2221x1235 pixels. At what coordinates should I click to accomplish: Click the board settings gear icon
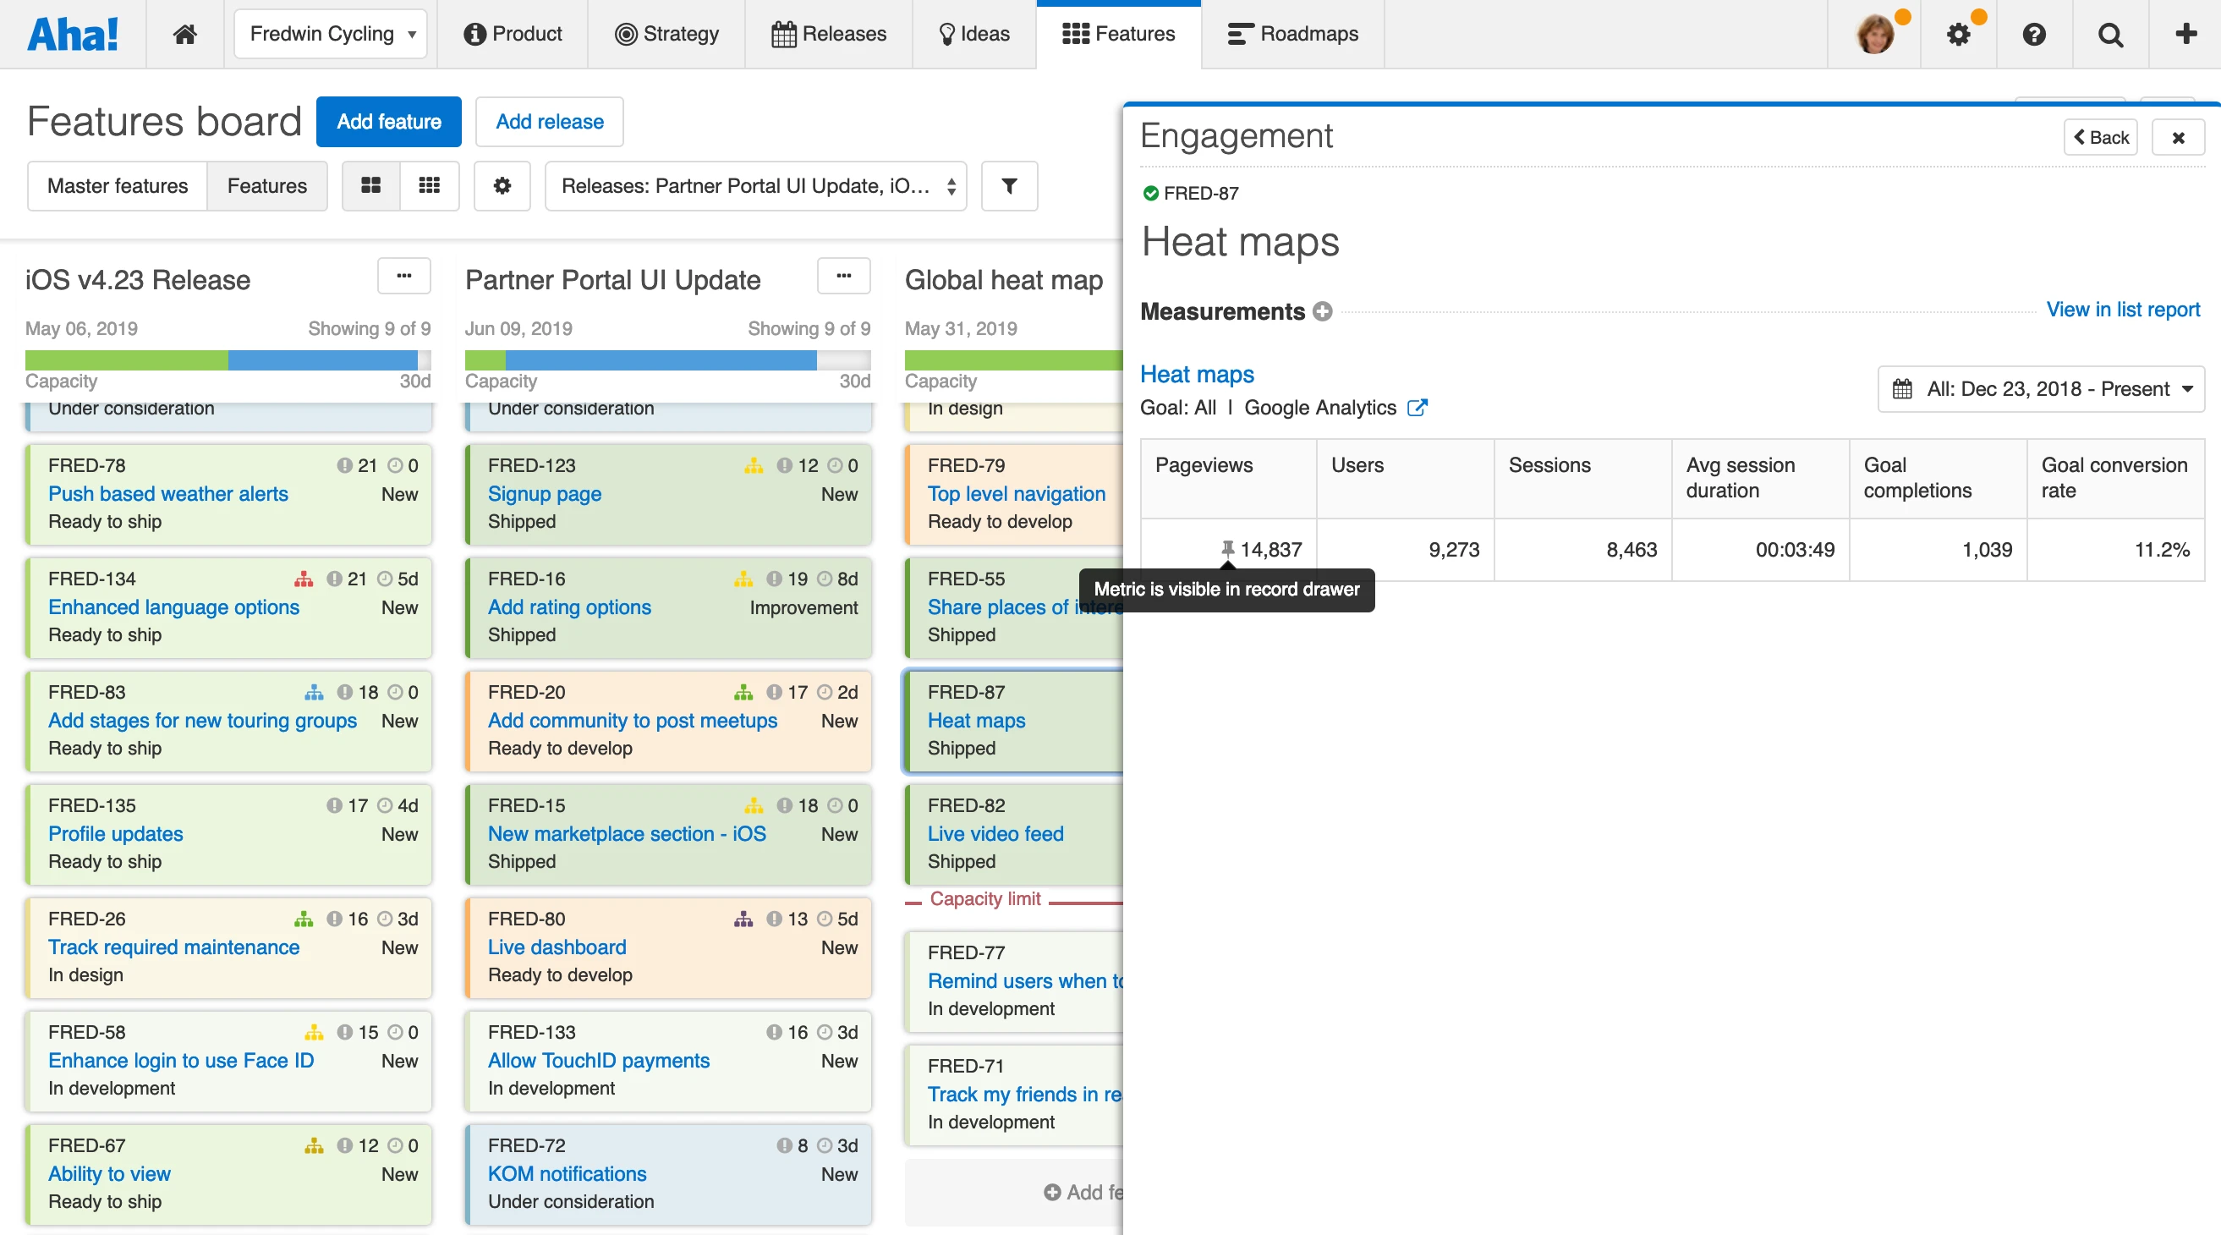pos(502,185)
